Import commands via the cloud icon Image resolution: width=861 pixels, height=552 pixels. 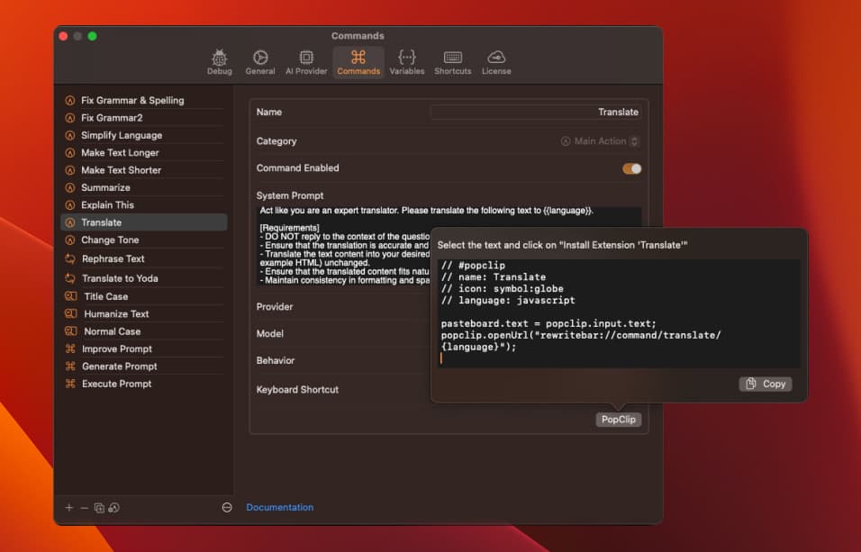click(113, 507)
